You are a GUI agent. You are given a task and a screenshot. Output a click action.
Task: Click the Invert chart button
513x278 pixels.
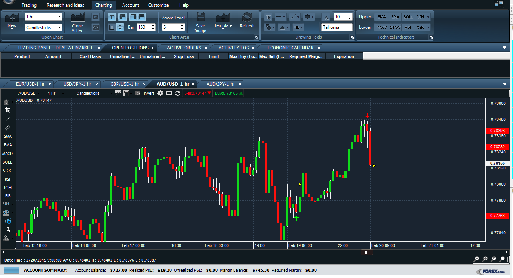(149, 93)
